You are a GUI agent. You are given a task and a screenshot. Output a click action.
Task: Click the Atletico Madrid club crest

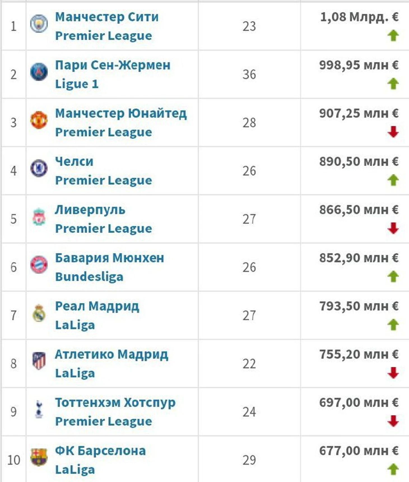[39, 361]
